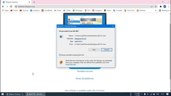The width and height of the screenshot is (171, 96).
Task: Open the D21 bookmark
Action: pyautogui.click(x=87, y=10)
